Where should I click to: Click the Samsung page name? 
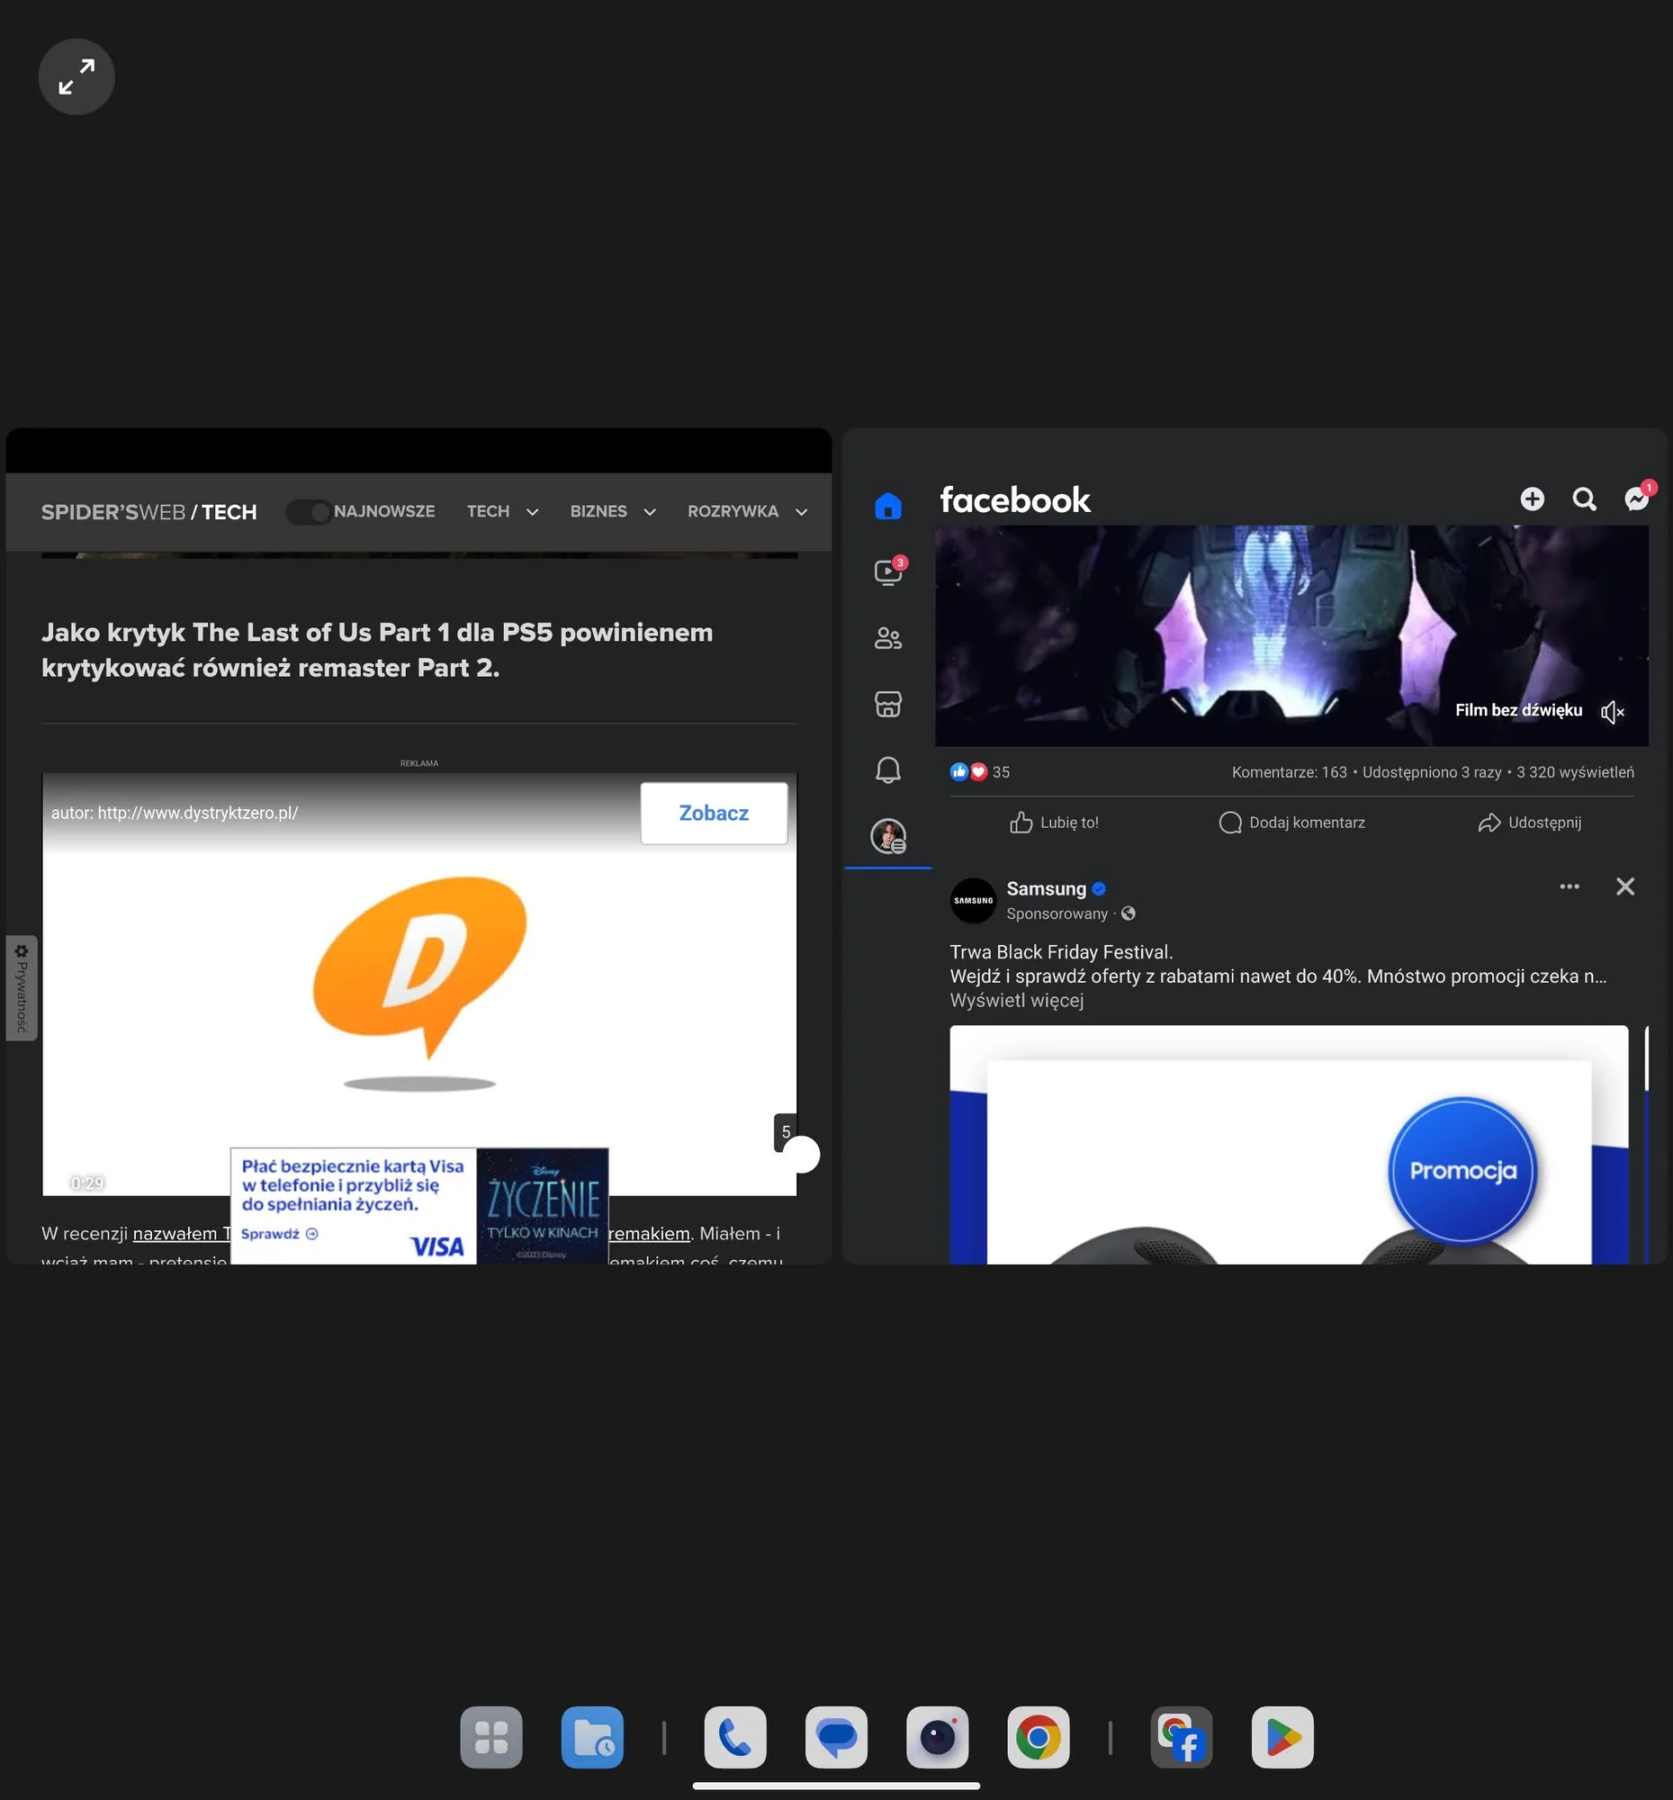click(1046, 888)
